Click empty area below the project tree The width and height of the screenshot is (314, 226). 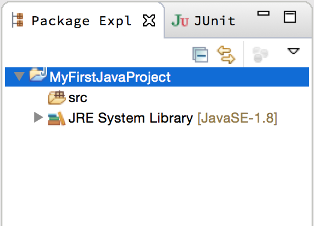coord(156,176)
